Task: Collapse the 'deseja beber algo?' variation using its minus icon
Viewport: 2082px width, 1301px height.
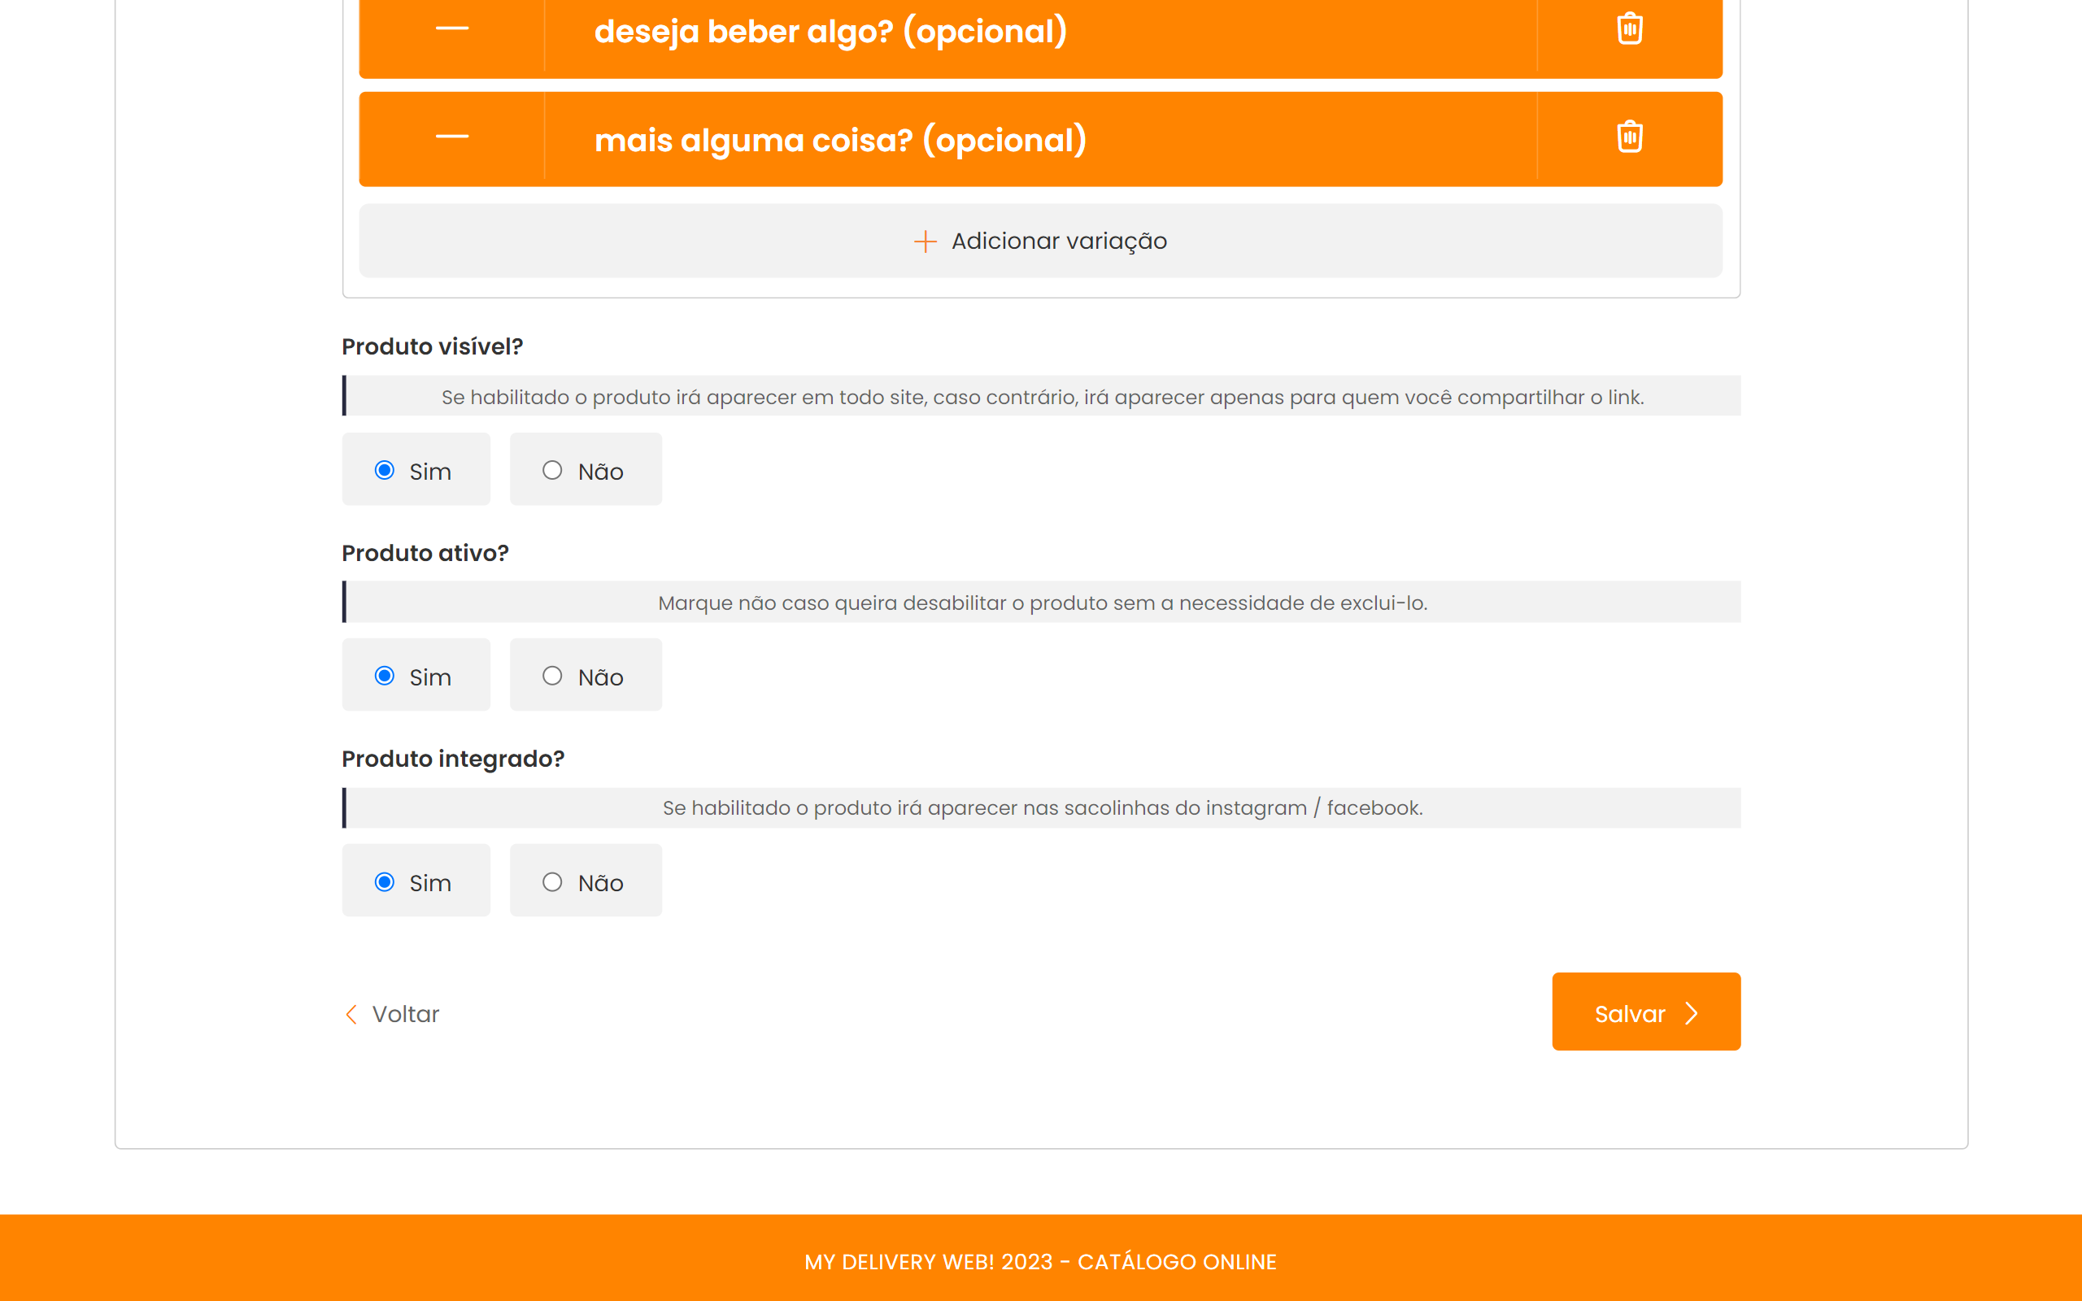Action: point(451,28)
